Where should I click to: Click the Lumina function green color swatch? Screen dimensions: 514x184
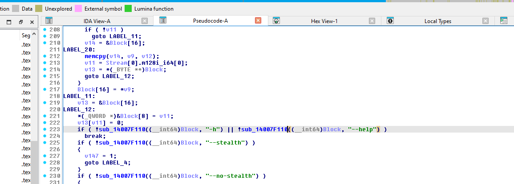tap(128, 9)
